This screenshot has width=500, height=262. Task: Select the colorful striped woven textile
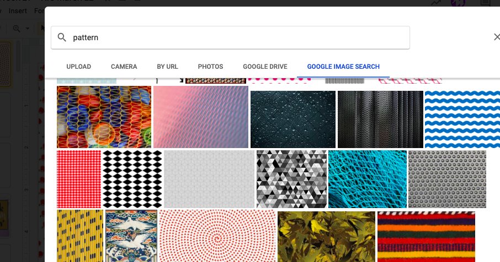(427, 237)
